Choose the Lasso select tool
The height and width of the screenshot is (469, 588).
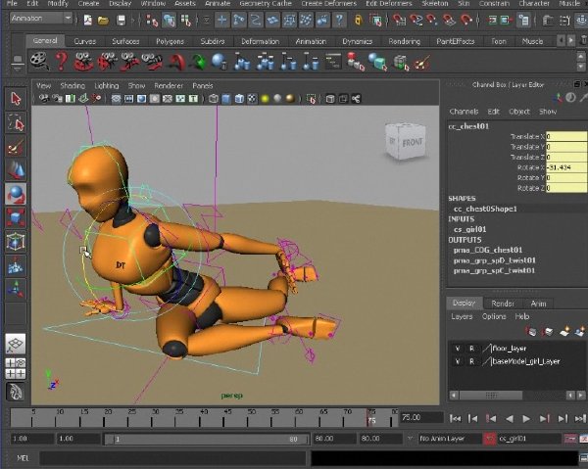[16, 122]
